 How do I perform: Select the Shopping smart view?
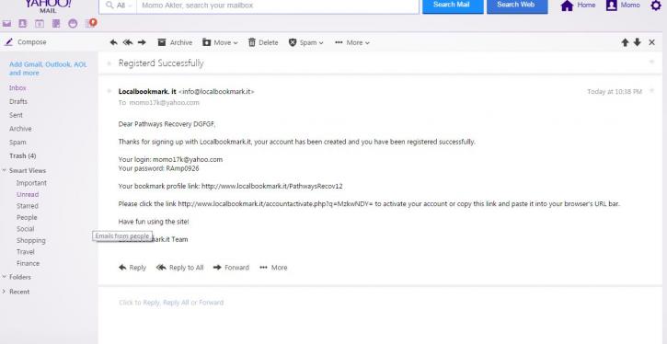30,240
